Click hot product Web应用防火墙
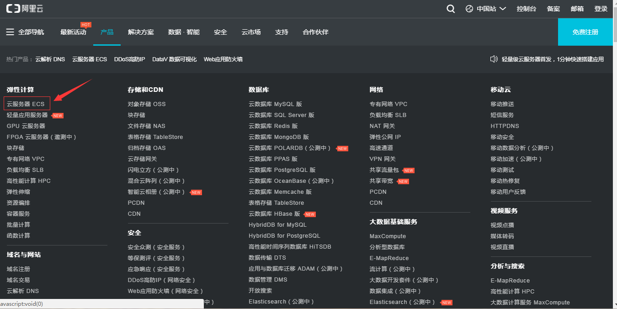This screenshot has height=309, width=617. click(x=223, y=59)
